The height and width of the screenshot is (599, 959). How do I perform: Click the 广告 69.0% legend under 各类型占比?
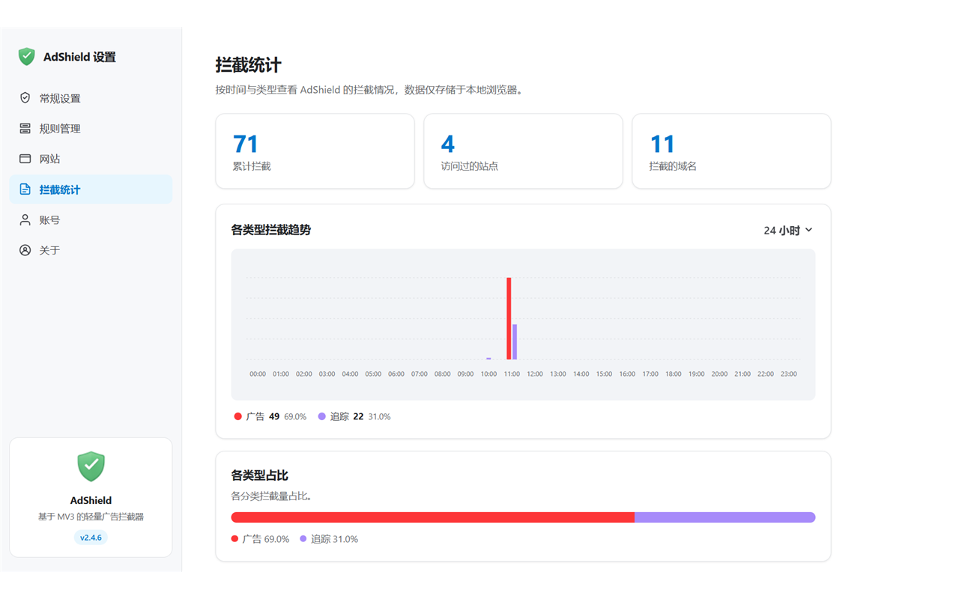[261, 539]
